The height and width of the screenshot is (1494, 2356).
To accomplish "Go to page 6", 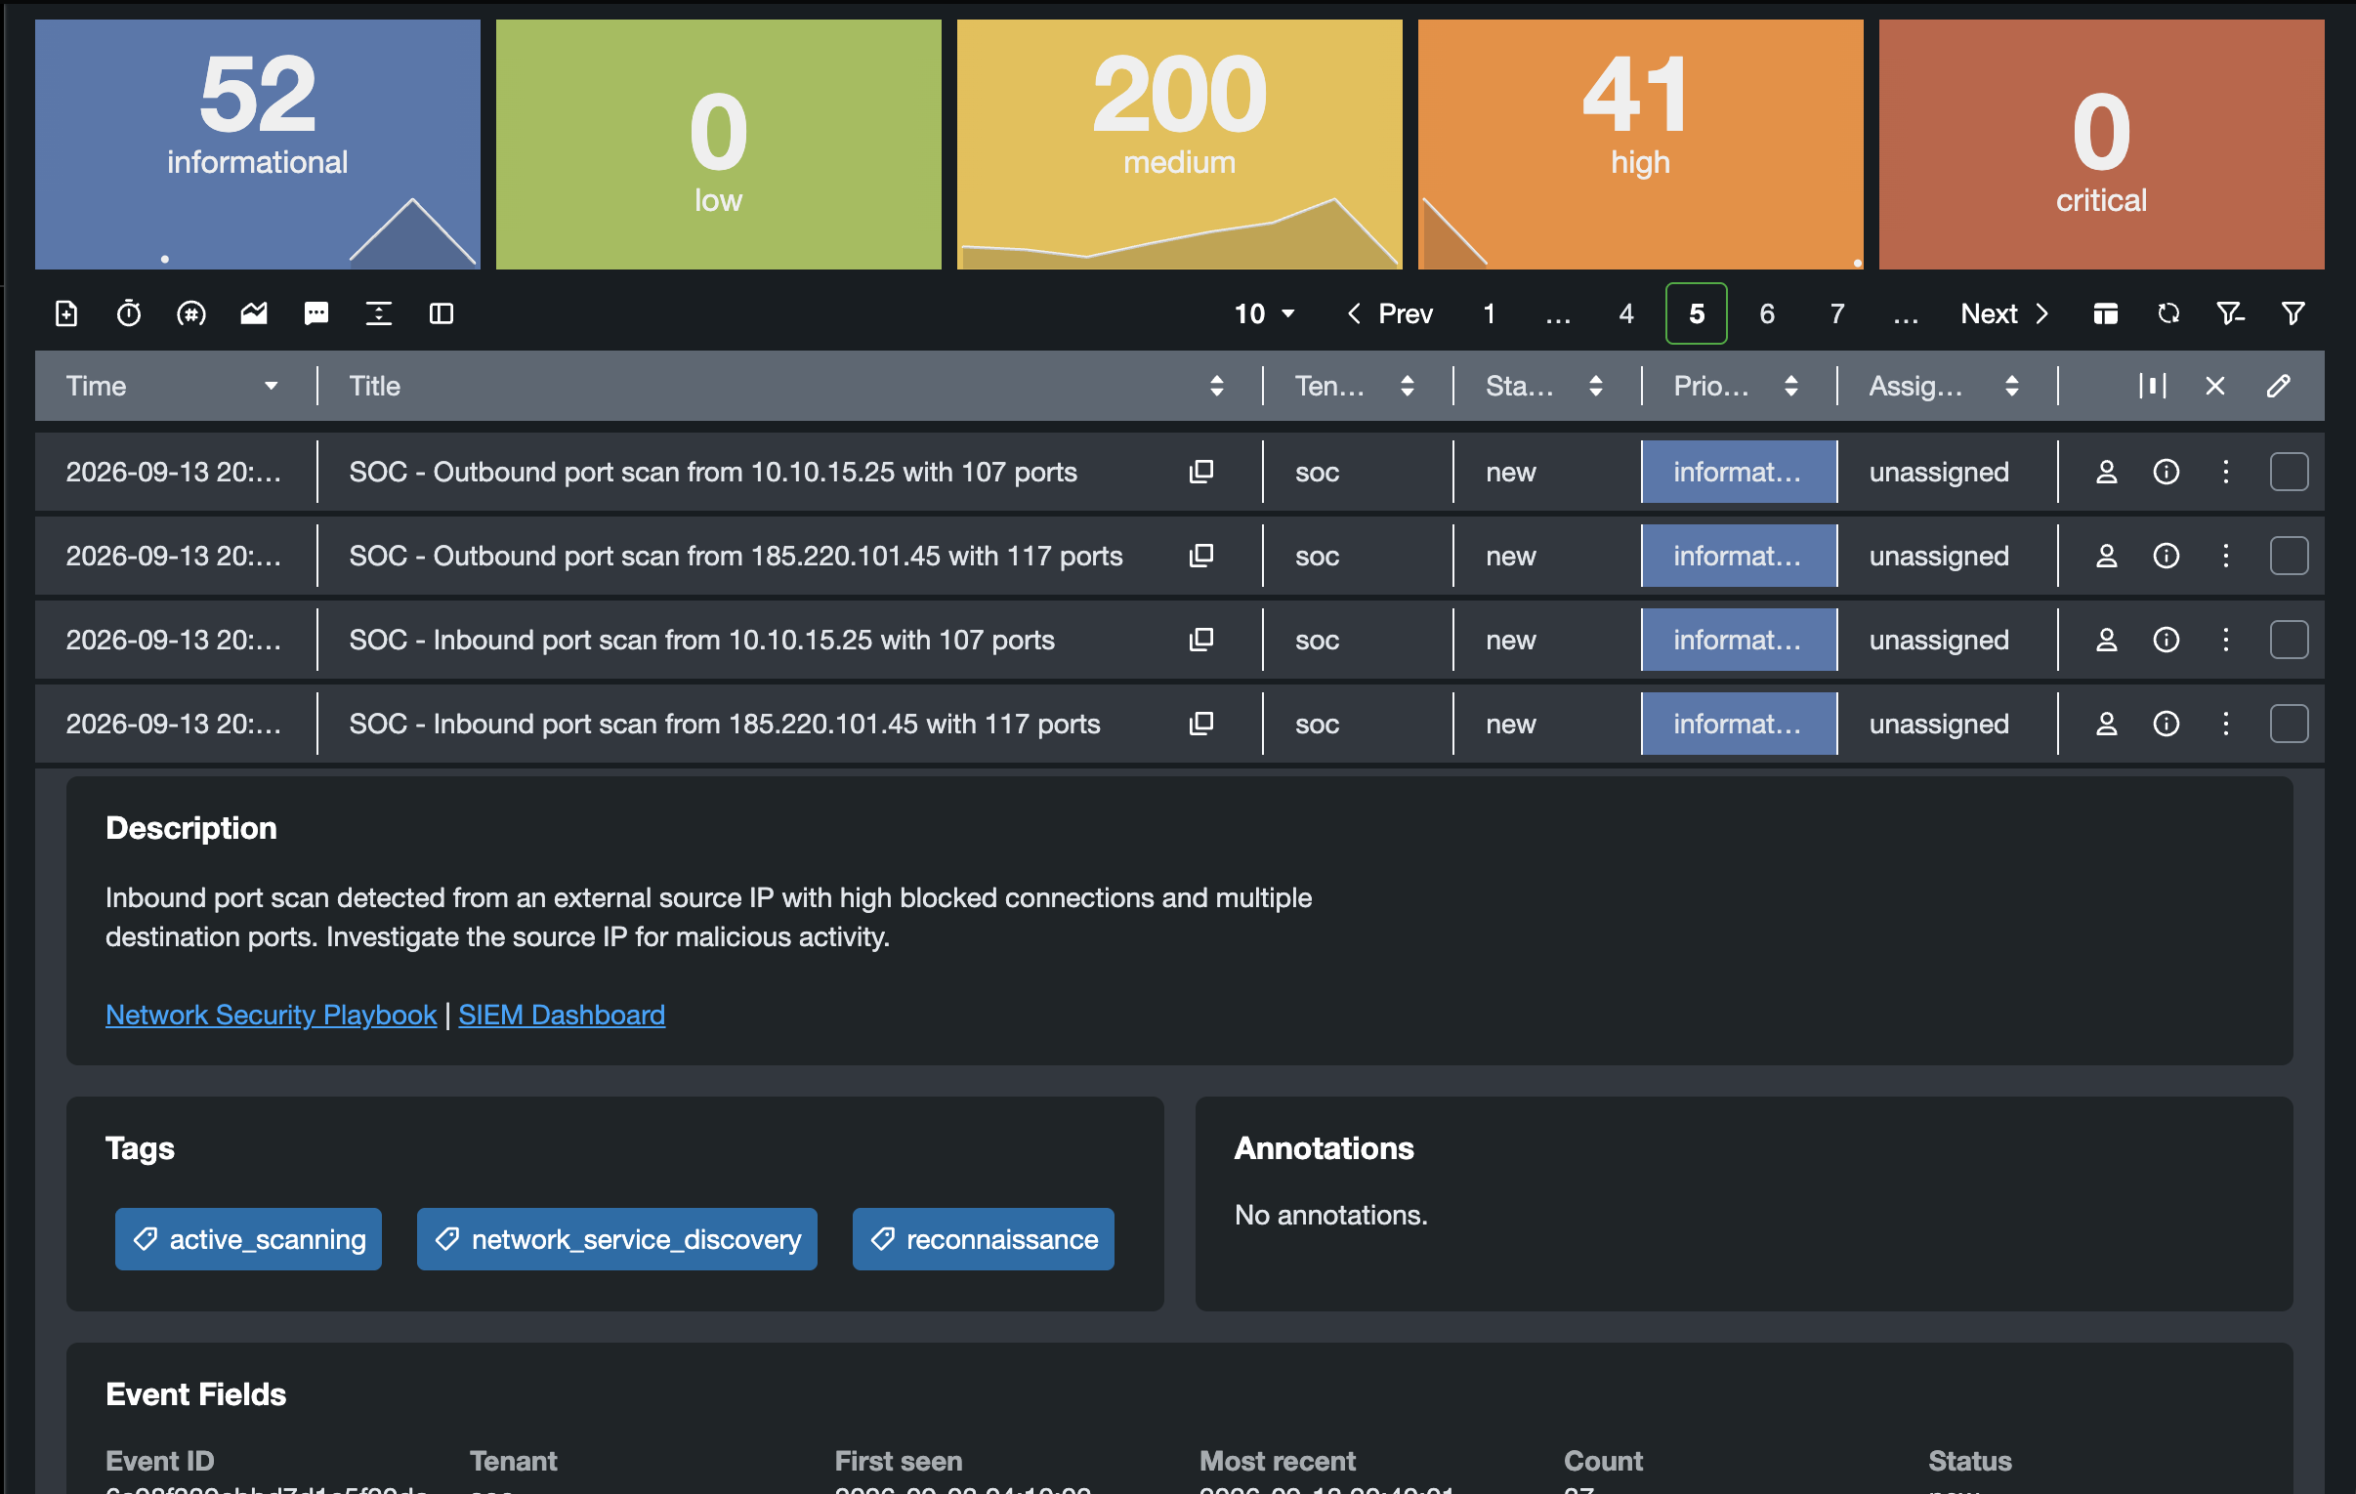I will coord(1767,313).
